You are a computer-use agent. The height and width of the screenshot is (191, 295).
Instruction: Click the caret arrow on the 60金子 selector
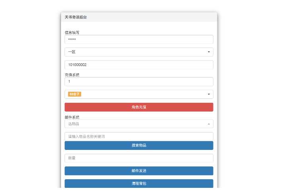209,94
